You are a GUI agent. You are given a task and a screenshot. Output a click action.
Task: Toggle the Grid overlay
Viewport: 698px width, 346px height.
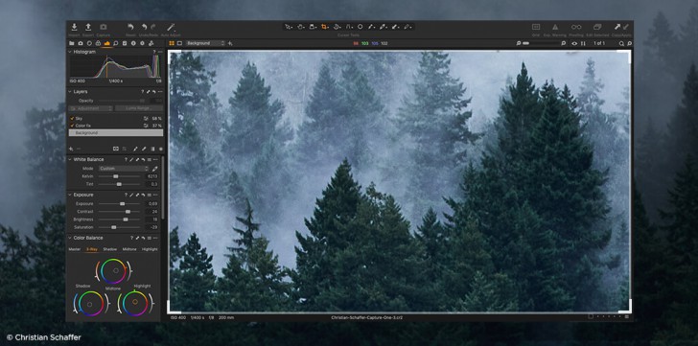pyautogui.click(x=536, y=27)
